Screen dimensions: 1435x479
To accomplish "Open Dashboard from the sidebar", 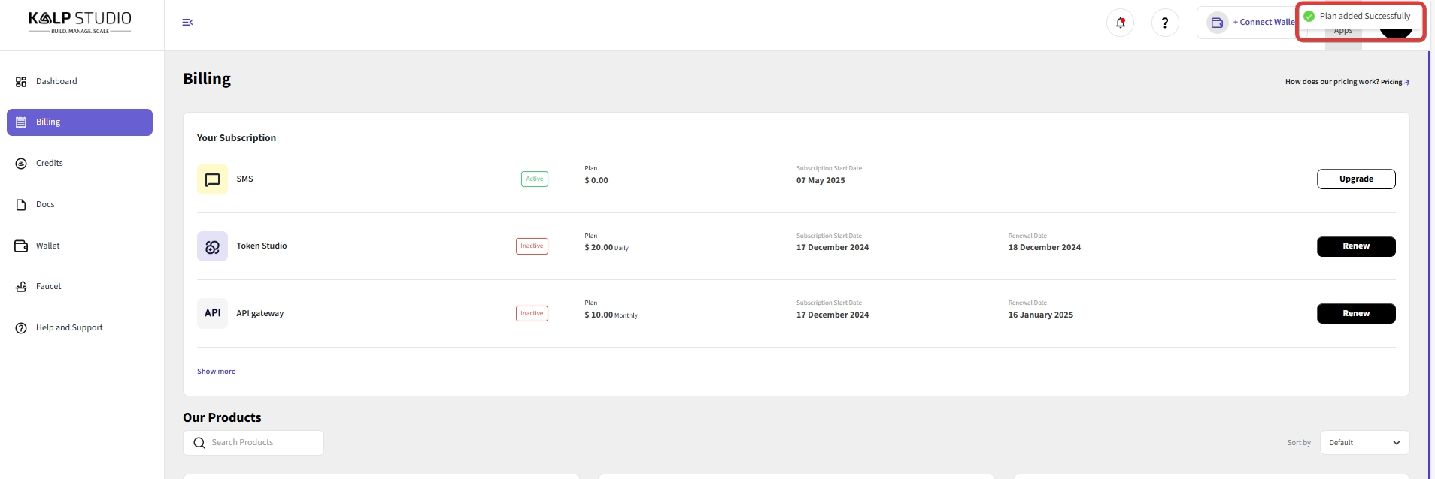I will [56, 81].
